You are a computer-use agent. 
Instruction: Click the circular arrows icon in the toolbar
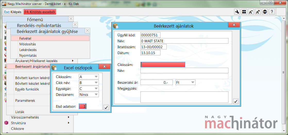point(265,12)
